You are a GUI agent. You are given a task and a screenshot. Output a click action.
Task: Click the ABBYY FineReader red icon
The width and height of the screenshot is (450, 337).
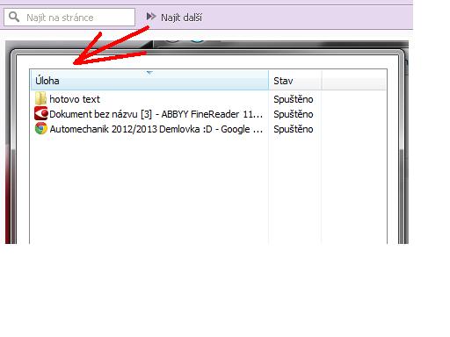pos(40,113)
